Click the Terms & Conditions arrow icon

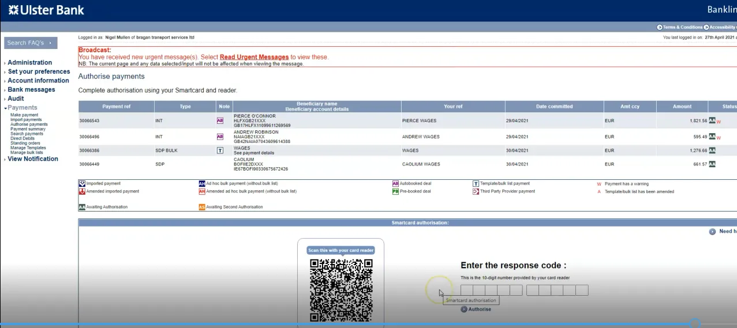[660, 27]
